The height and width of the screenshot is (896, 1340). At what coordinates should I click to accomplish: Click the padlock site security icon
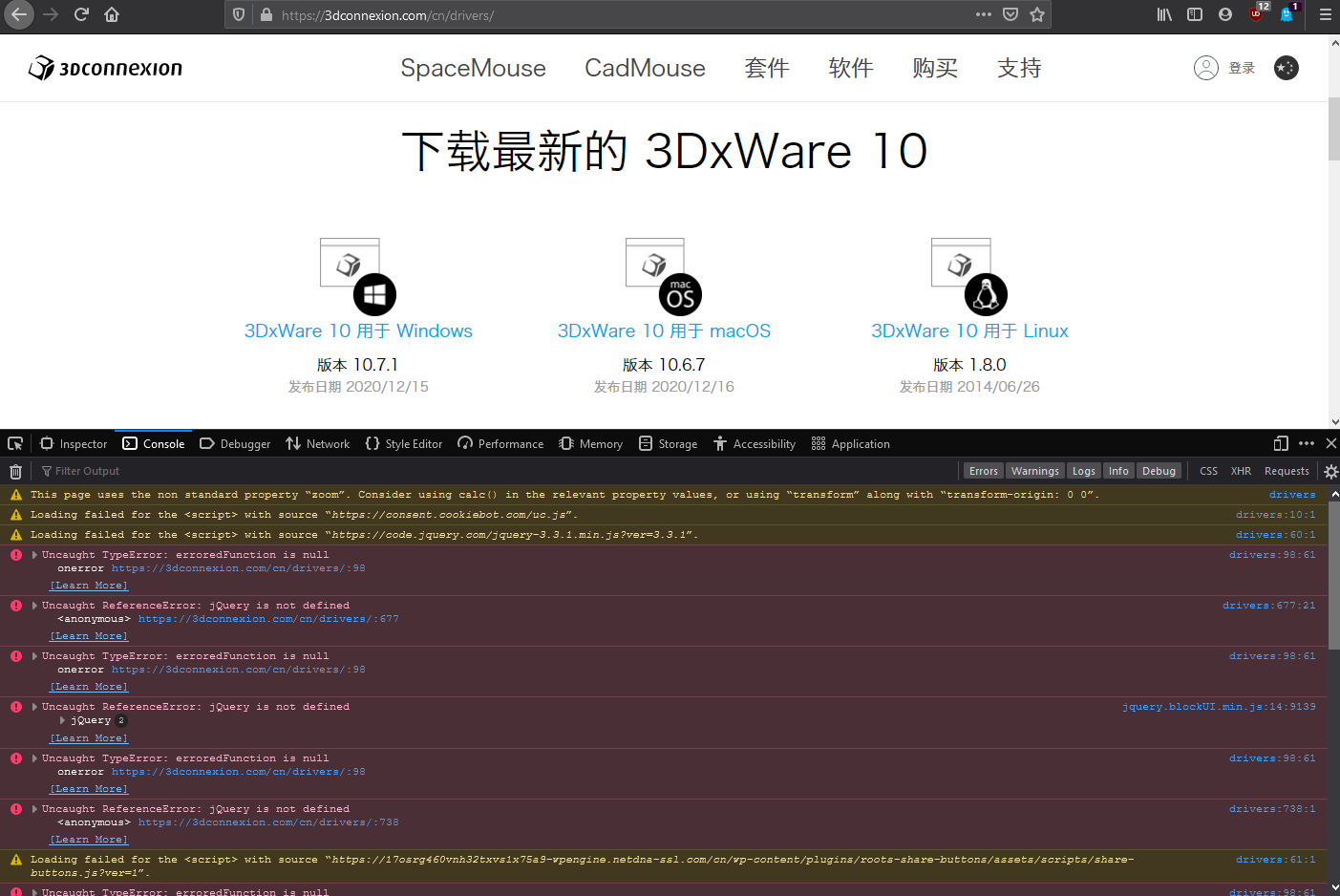[x=266, y=15]
